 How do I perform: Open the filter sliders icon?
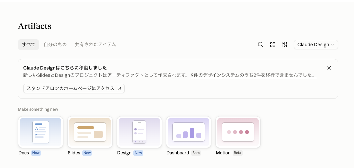[284, 45]
